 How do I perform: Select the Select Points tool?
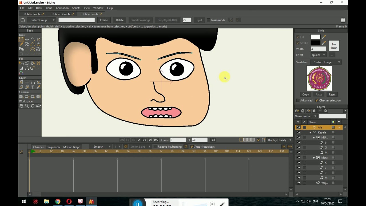point(21,39)
